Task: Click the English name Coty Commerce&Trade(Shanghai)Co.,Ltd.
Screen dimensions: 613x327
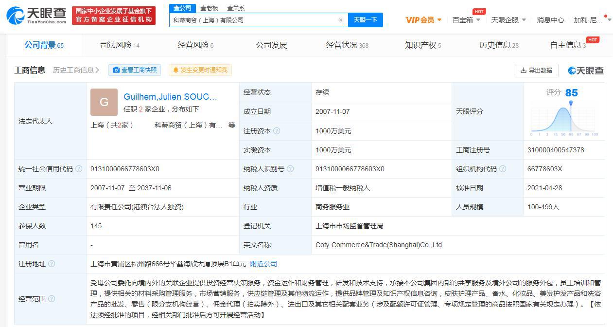Action: tap(380, 245)
